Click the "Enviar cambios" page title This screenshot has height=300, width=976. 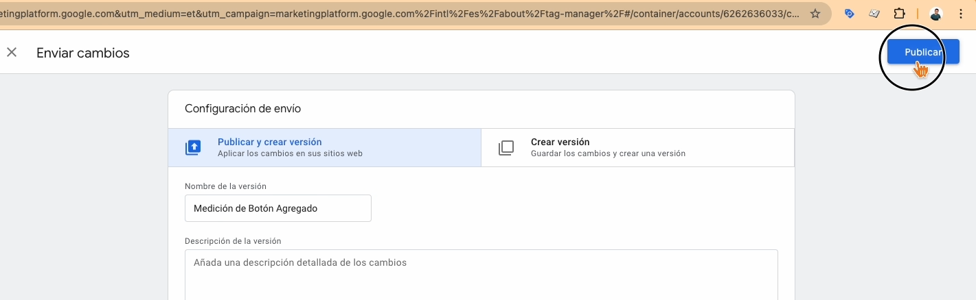tap(83, 53)
